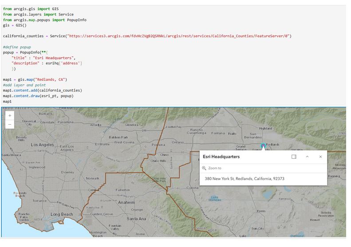
Task: Click the Chino Hills map label
Action: [158, 161]
